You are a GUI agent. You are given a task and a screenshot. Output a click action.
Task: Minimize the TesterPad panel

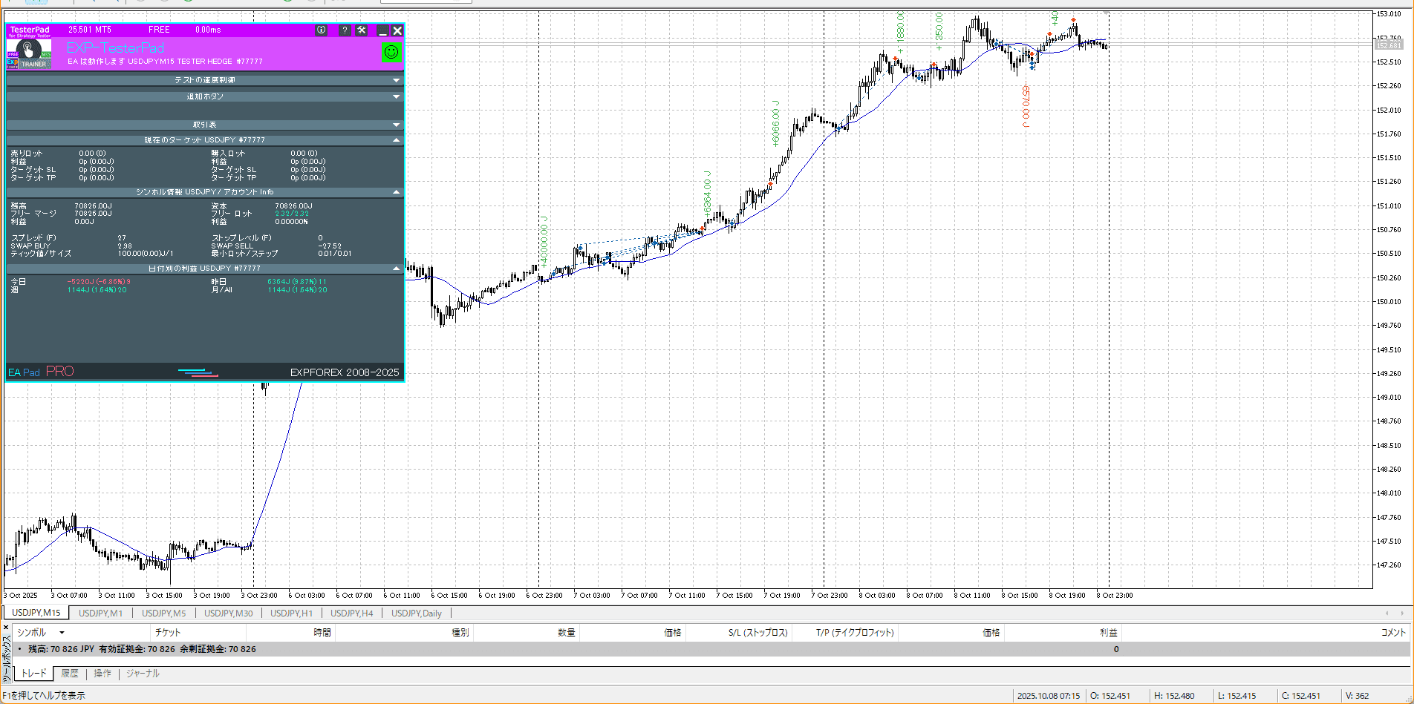pyautogui.click(x=382, y=30)
